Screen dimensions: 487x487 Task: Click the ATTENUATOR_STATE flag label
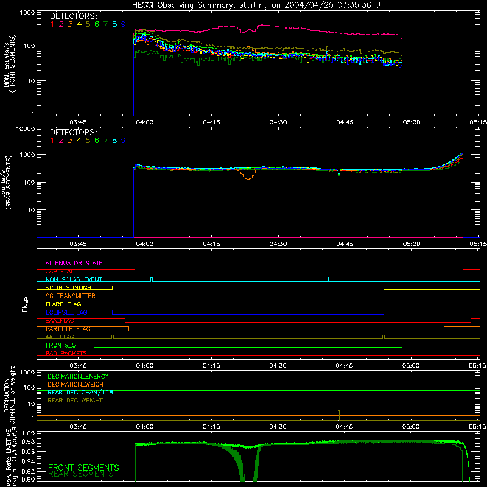pos(74,263)
